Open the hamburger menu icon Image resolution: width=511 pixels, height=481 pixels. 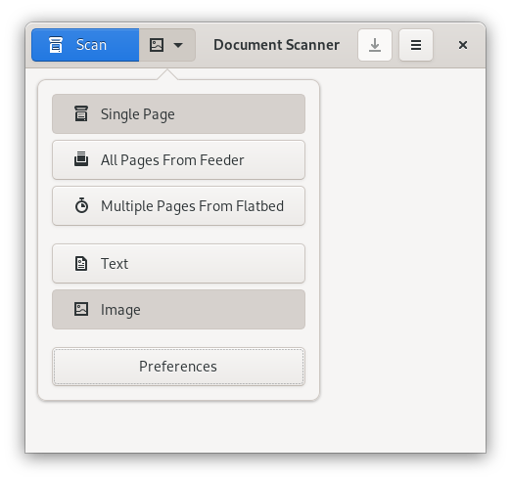point(416,45)
